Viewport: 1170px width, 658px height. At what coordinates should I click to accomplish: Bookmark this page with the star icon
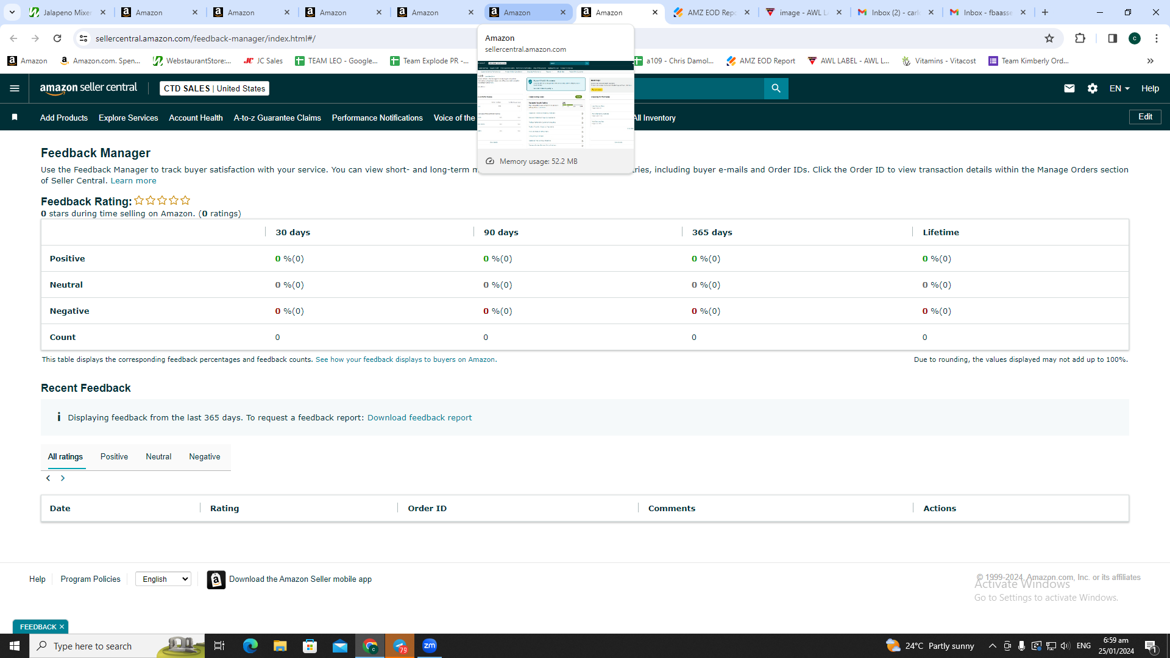tap(1049, 38)
